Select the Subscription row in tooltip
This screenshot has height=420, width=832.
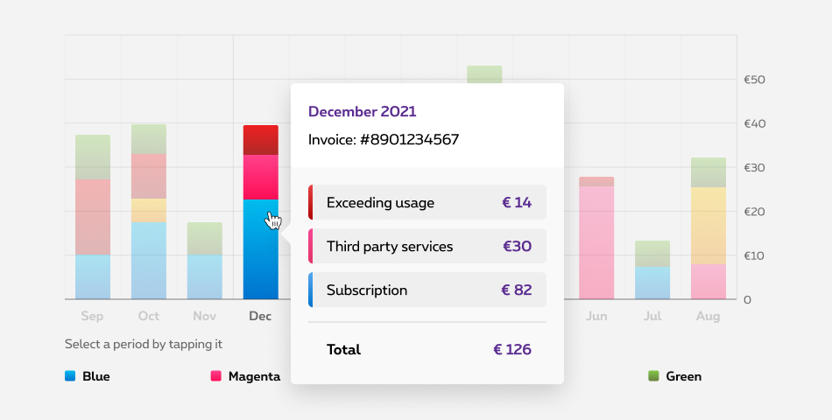(427, 290)
